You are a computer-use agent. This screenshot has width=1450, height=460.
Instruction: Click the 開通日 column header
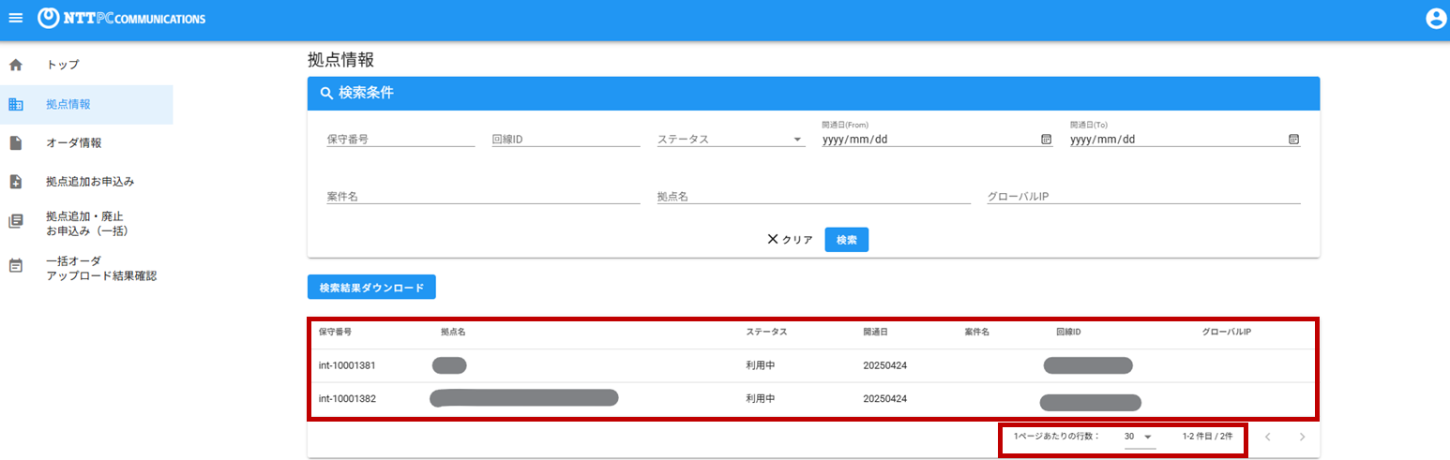click(x=876, y=333)
